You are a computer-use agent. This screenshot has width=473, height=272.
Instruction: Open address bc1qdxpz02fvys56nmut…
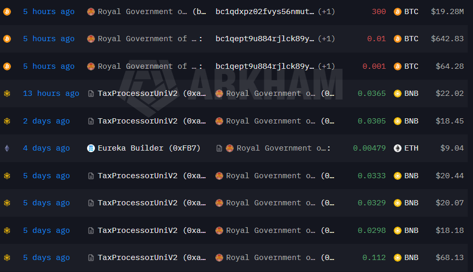click(x=265, y=12)
